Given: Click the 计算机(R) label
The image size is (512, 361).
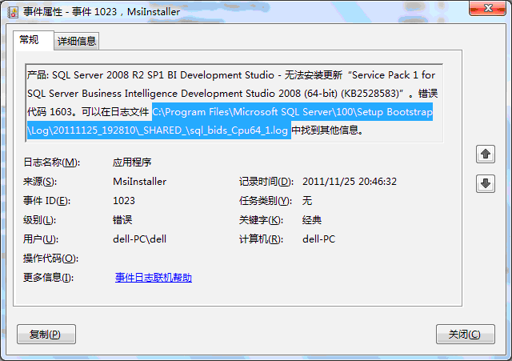Looking at the screenshot, I should [x=262, y=239].
